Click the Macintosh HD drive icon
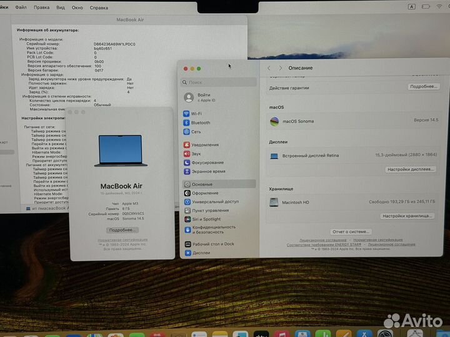The height and width of the screenshot is (337, 450). tap(274, 202)
